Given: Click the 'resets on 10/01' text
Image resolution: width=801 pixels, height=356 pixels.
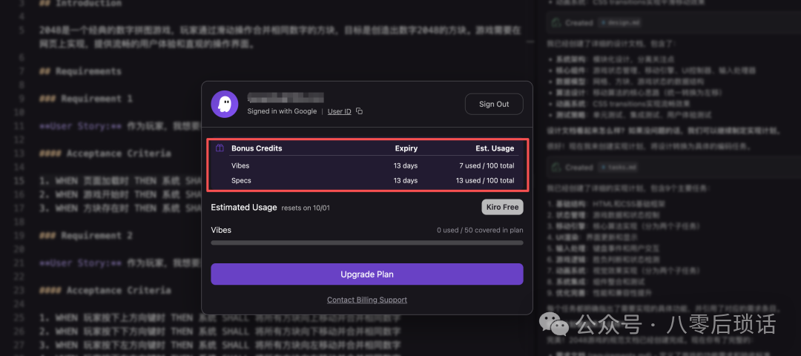Looking at the screenshot, I should (x=307, y=208).
